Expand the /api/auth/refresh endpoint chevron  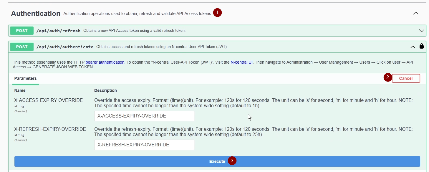421,31
